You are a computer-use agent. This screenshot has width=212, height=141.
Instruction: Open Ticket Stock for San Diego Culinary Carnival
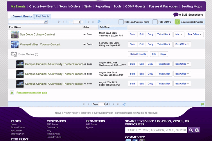tap(164, 35)
